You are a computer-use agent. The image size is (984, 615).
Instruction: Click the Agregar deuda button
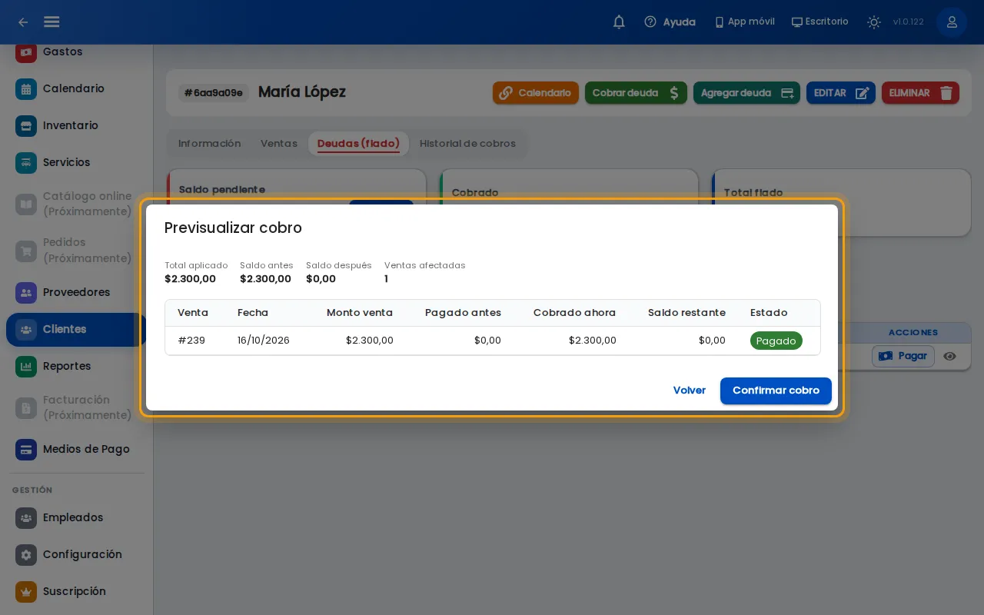click(x=746, y=93)
